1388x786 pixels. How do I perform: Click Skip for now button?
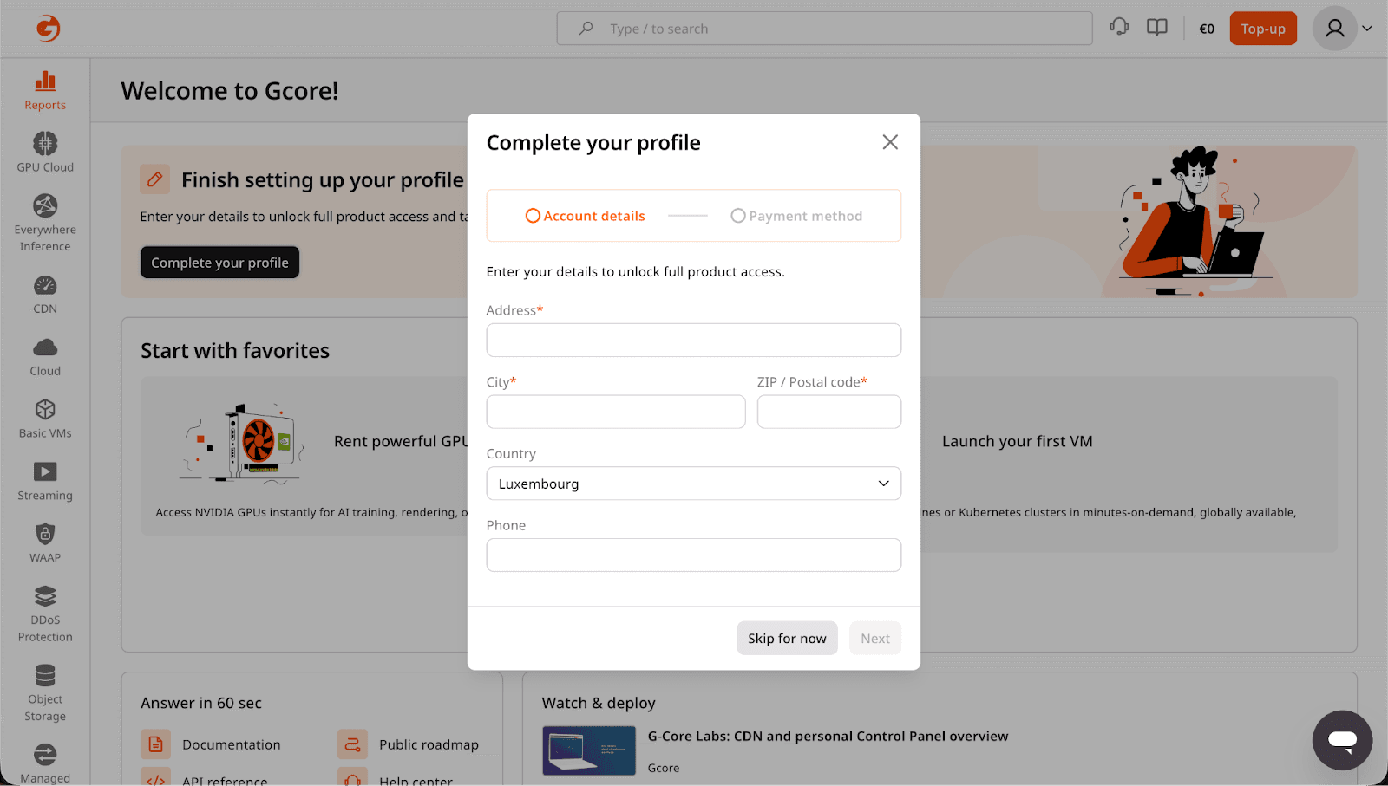click(x=787, y=639)
